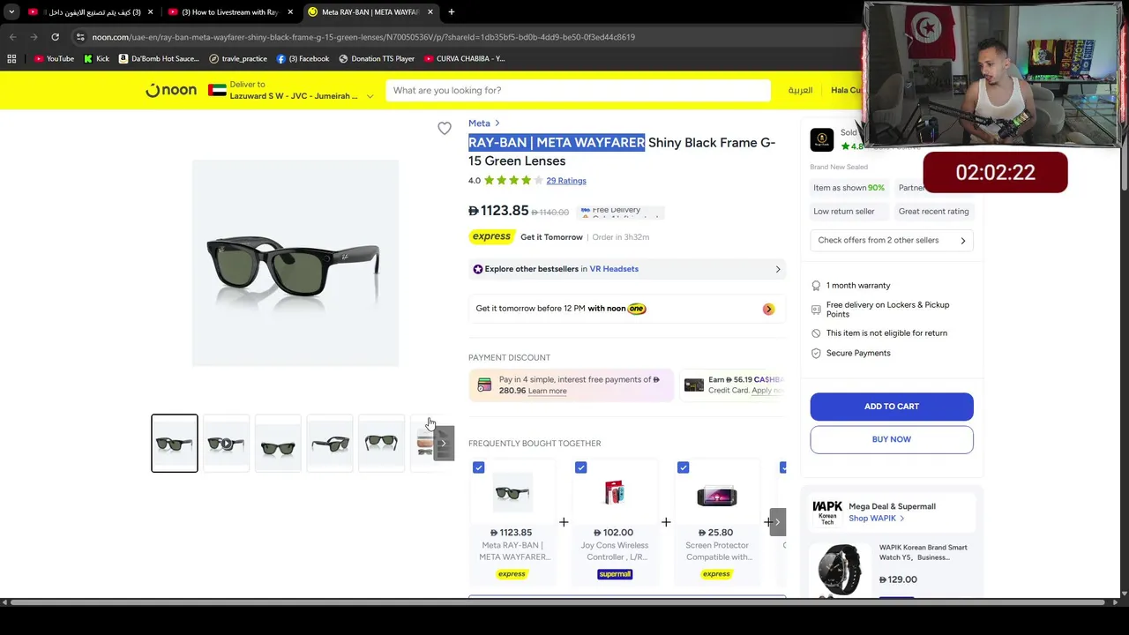Explore other bestsellers in VR Headsets

click(626, 269)
